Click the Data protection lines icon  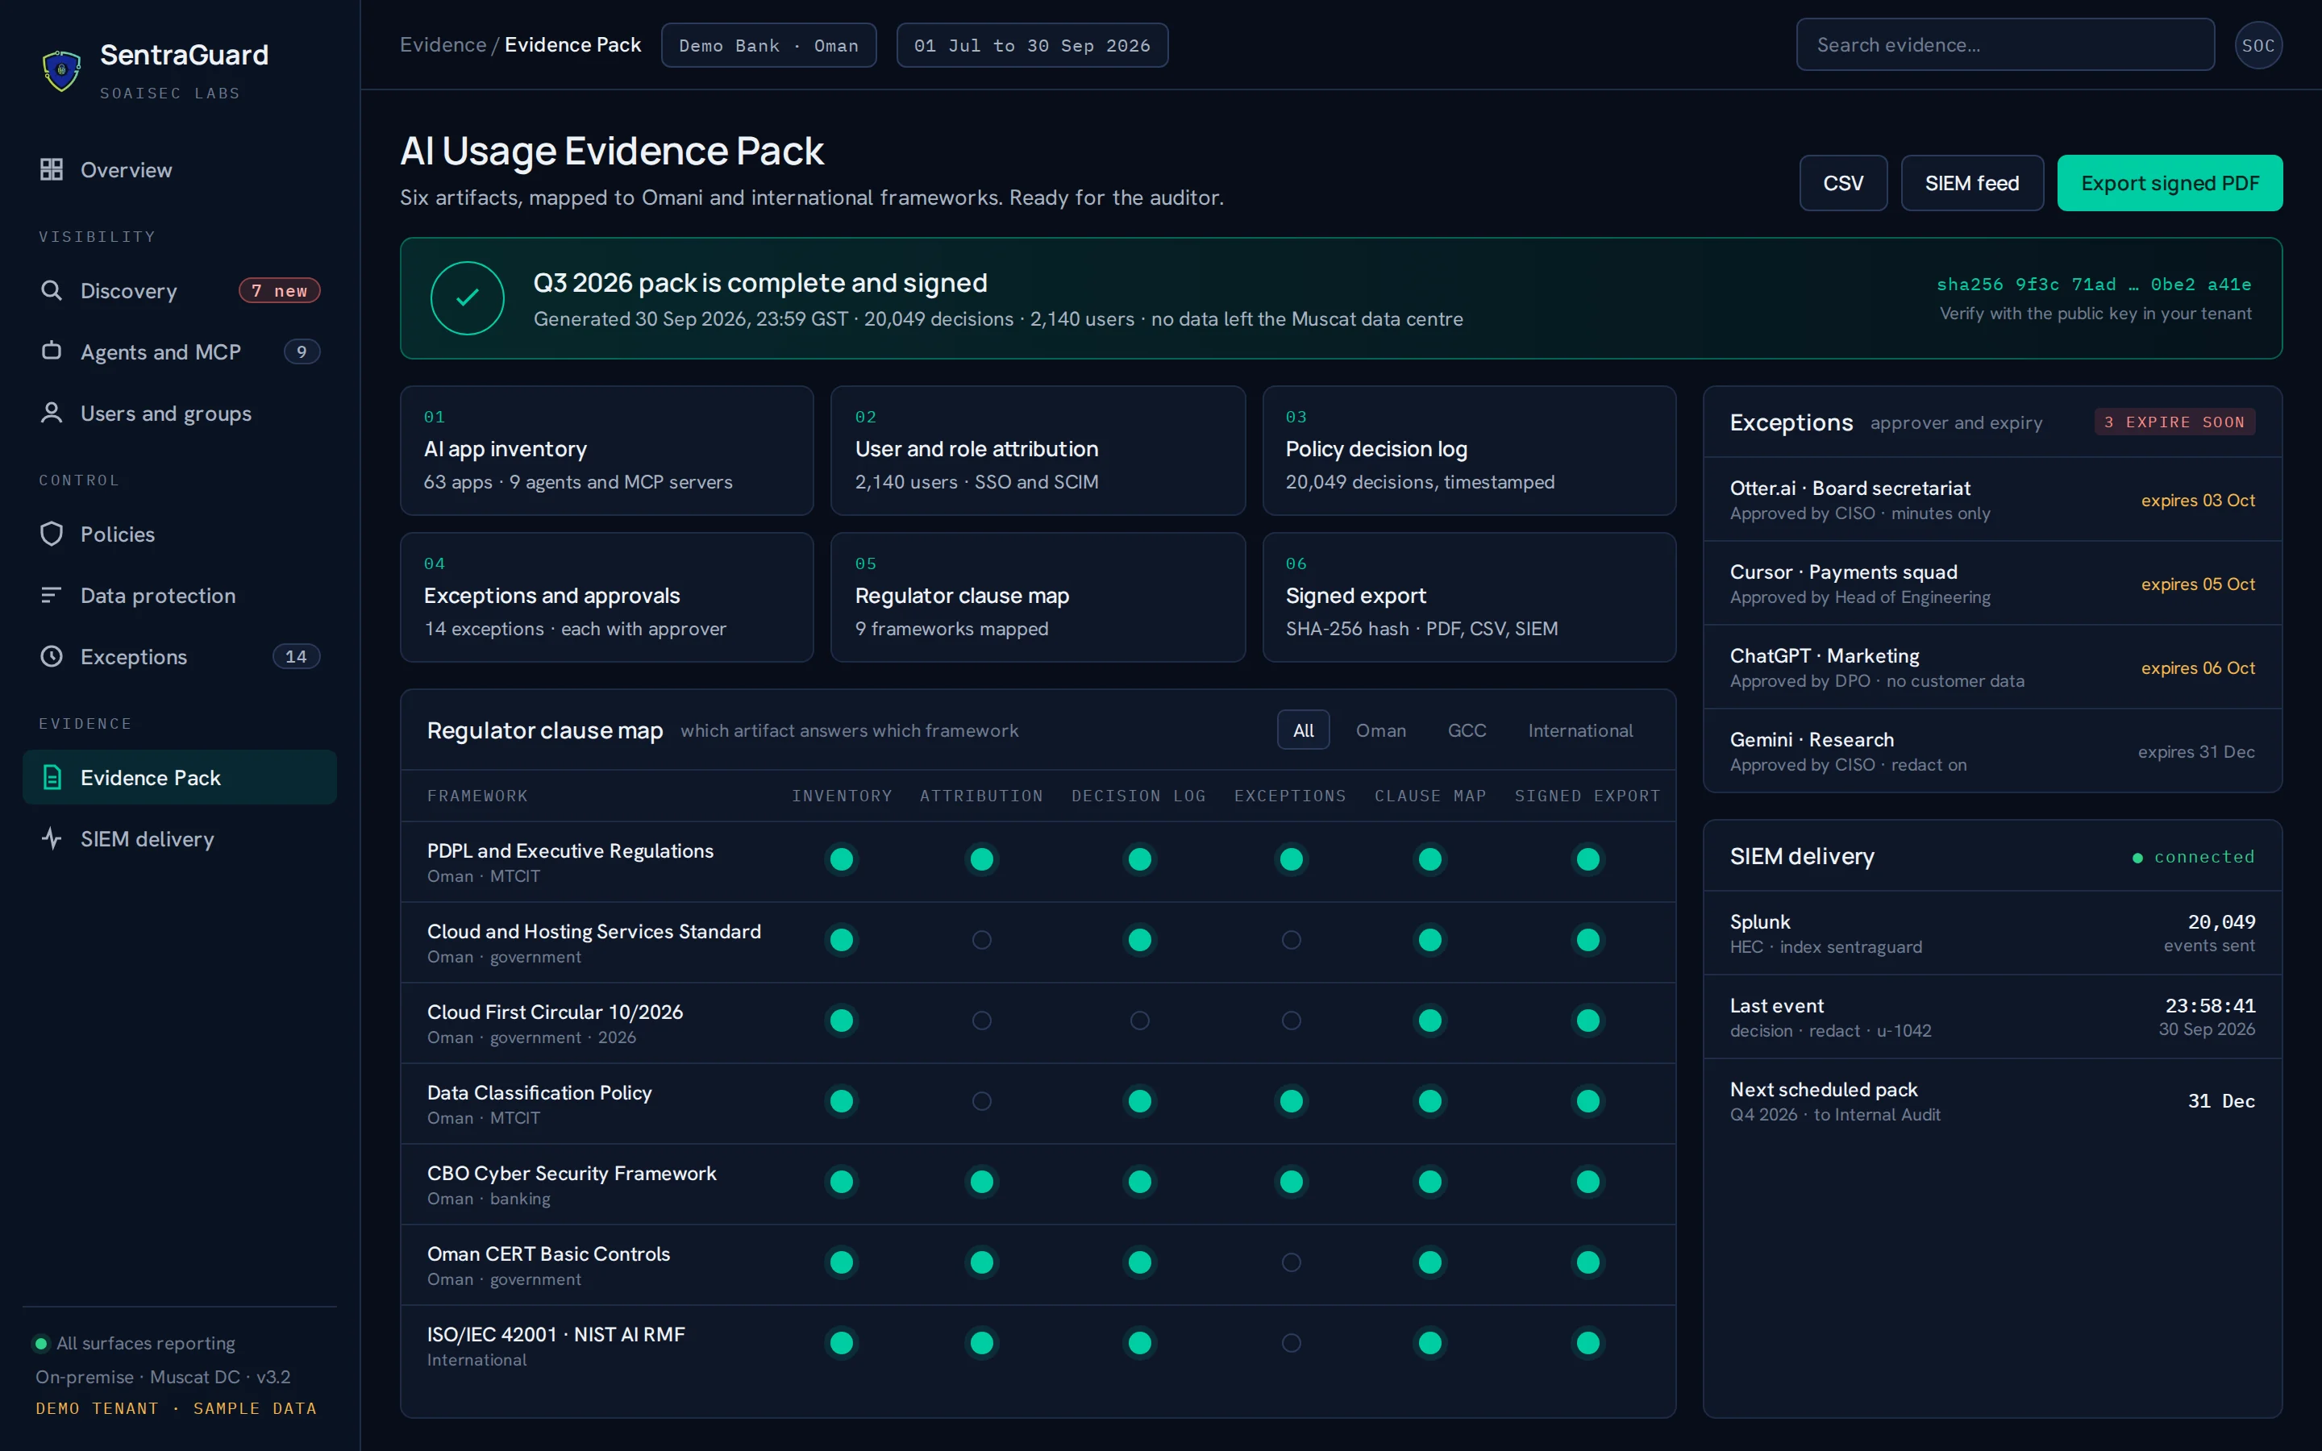pyautogui.click(x=52, y=595)
